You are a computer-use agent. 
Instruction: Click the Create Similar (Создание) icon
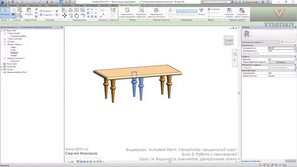(x=113, y=10)
